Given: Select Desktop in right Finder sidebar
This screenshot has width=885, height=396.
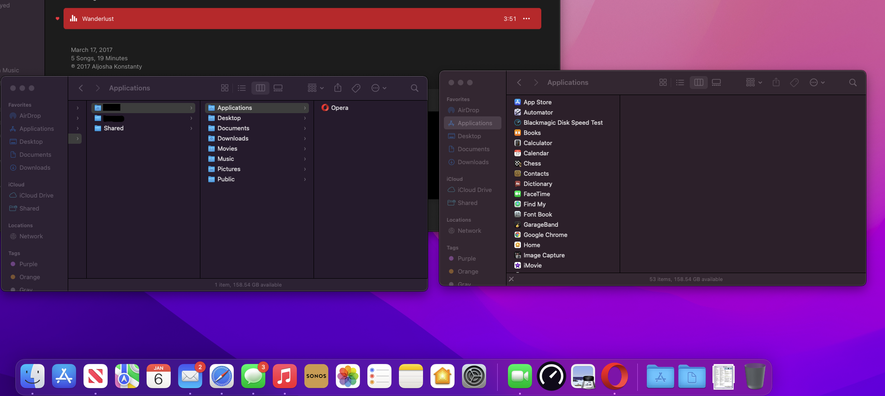Looking at the screenshot, I should pyautogui.click(x=473, y=136).
